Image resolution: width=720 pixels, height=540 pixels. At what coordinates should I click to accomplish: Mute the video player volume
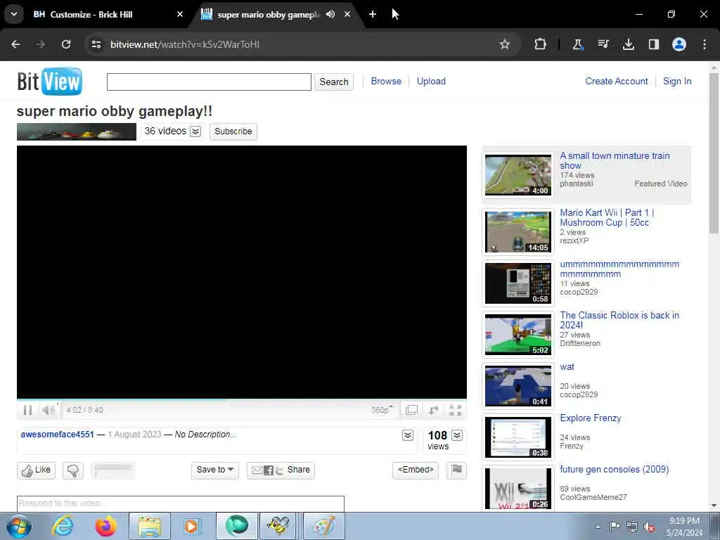pyautogui.click(x=48, y=410)
